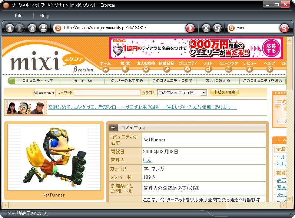This screenshot has height=218, width=295.
Task: Click the mixi browser search field
Action: click(257, 28)
